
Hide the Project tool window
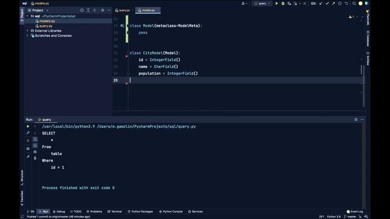point(108,10)
